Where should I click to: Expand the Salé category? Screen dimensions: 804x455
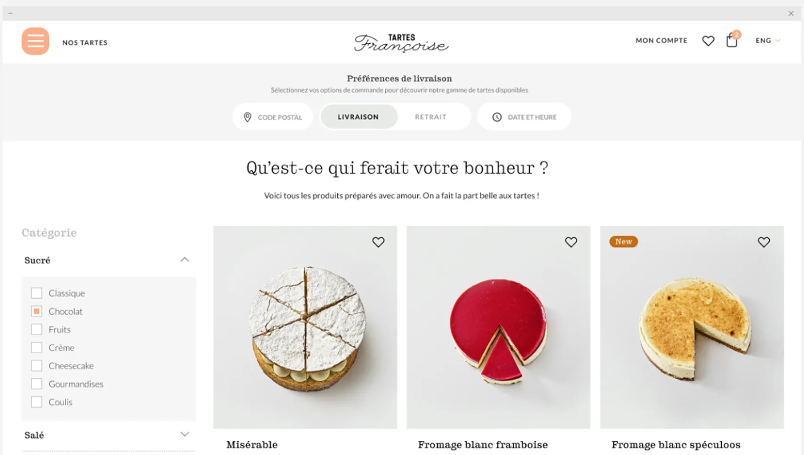(184, 434)
